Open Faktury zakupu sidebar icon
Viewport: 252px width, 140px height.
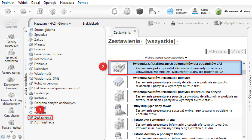point(11,67)
